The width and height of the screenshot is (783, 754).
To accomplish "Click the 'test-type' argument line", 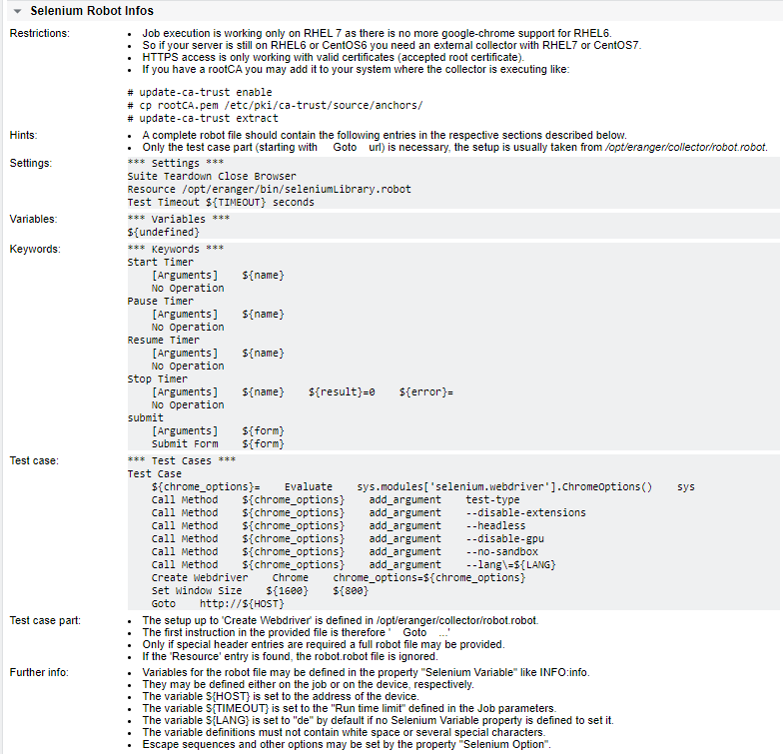I will 336,499.
